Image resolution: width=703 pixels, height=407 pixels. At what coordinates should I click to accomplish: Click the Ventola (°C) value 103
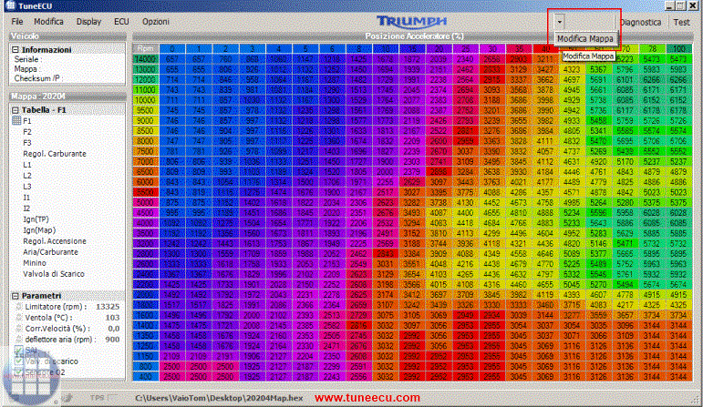click(x=112, y=318)
